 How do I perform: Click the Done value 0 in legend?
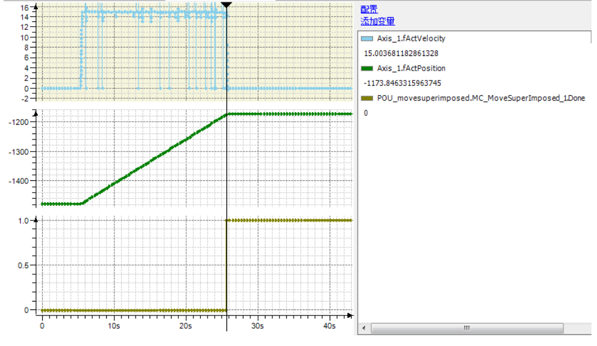[x=366, y=113]
